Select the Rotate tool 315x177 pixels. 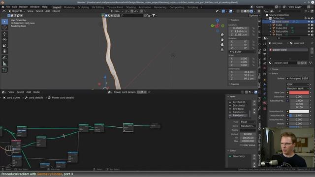pos(4,39)
